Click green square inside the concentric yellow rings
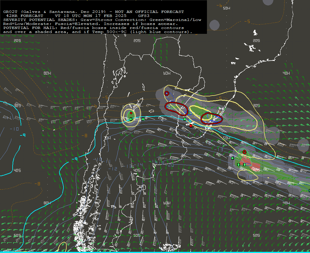Image resolution: width=310 pixels, height=253 pixels. tap(131, 119)
